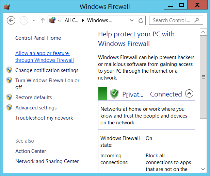This screenshot has width=210, height=176.
Task: Click the green shield Private network icon
Action: tap(114, 94)
